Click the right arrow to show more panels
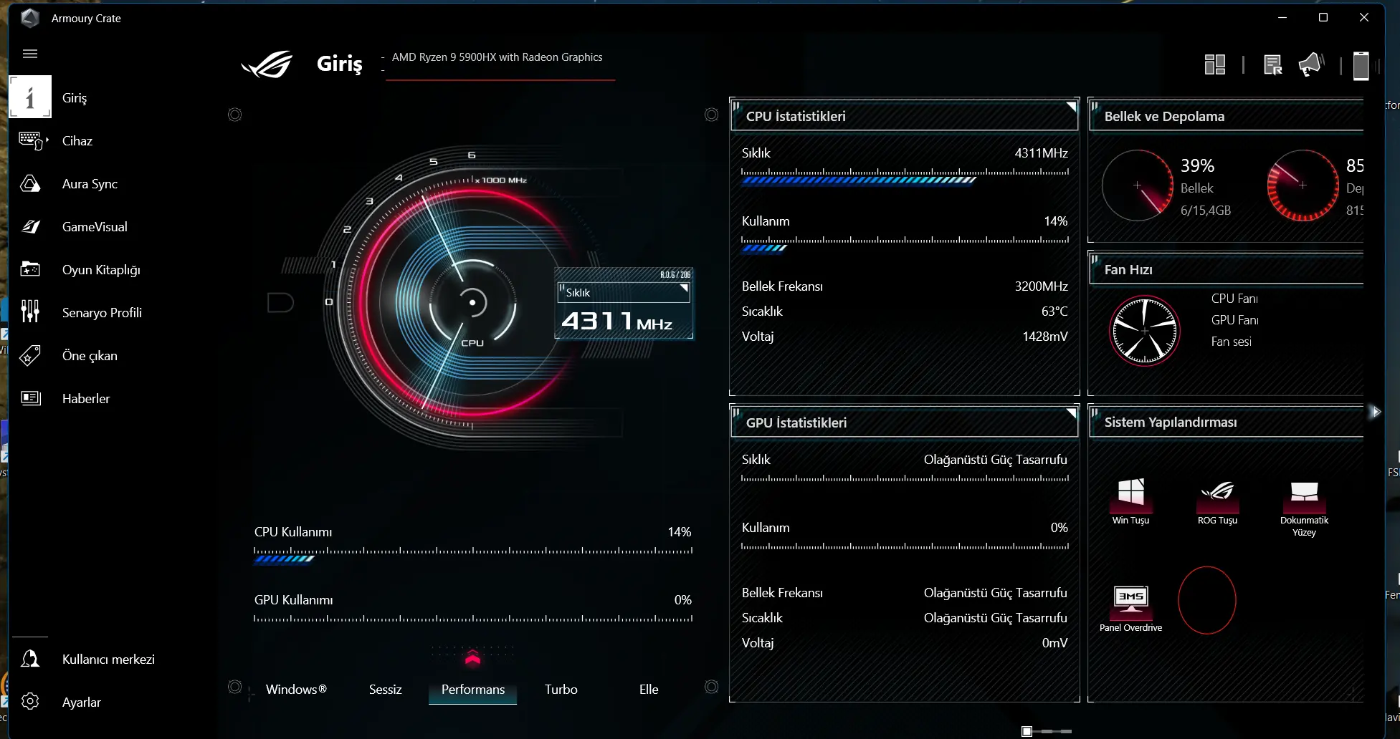The image size is (1400, 739). tap(1376, 412)
